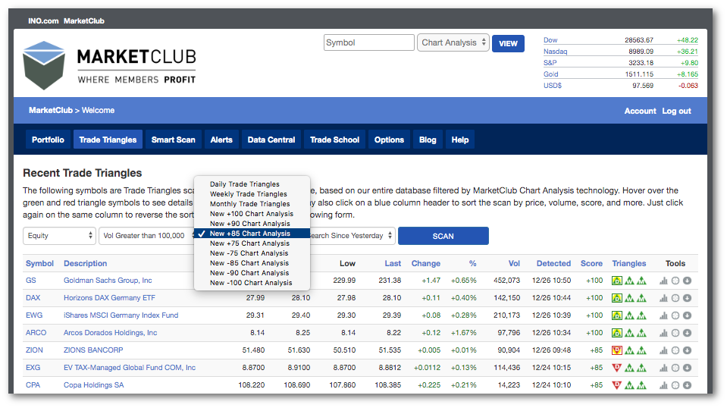Open the bar chart tool for DAX
The height and width of the screenshot is (408, 727).
point(663,298)
